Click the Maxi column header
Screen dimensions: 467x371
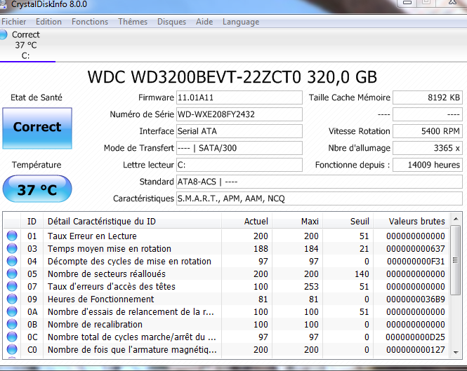point(298,222)
